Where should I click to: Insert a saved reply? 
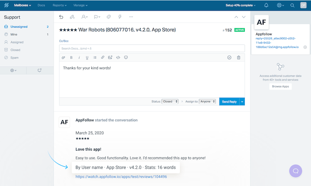coord(126,58)
